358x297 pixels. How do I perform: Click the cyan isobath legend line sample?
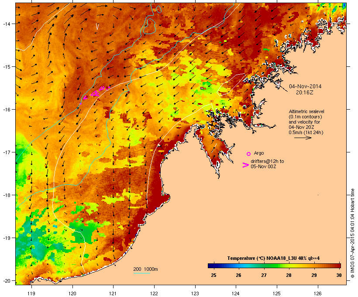[141, 273]
